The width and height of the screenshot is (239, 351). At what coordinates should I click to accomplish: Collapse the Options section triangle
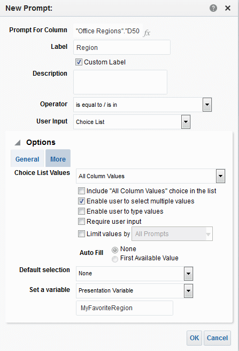click(x=18, y=143)
